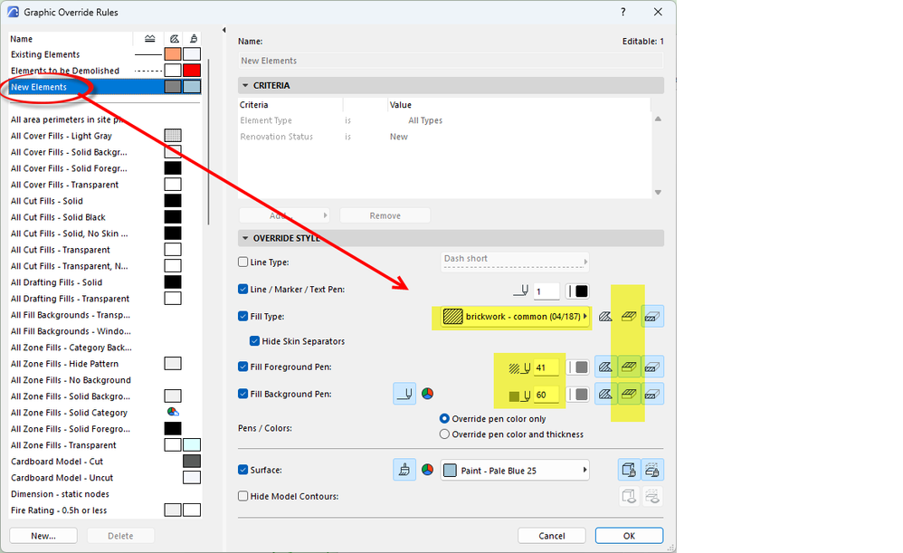This screenshot has height=553, width=903.
Task: Uncheck Hide Skin Separators
Action: (254, 341)
